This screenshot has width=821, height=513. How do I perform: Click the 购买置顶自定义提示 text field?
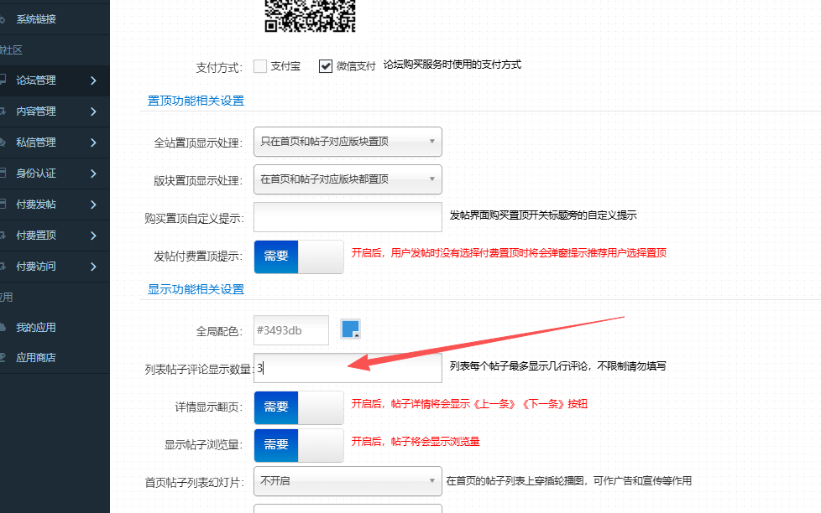[348, 217]
